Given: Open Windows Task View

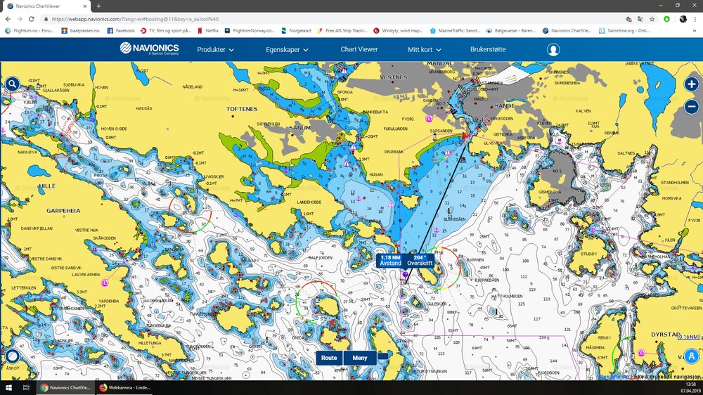Looking at the screenshot, I should pyautogui.click(x=26, y=387).
